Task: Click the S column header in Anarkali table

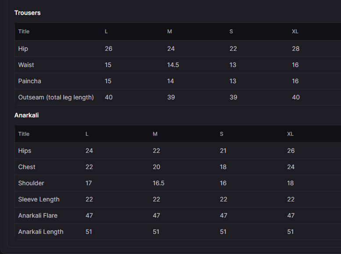Action: (222, 134)
